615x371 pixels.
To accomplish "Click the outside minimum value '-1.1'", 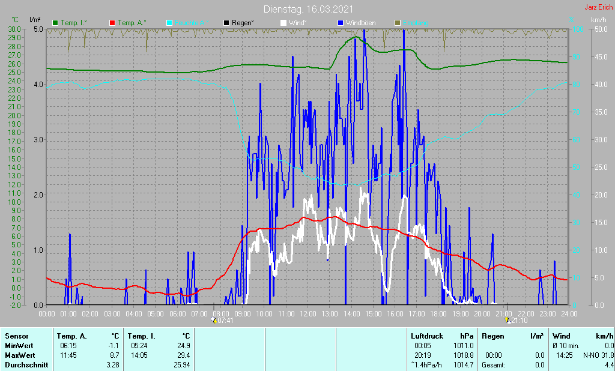I will (112, 346).
